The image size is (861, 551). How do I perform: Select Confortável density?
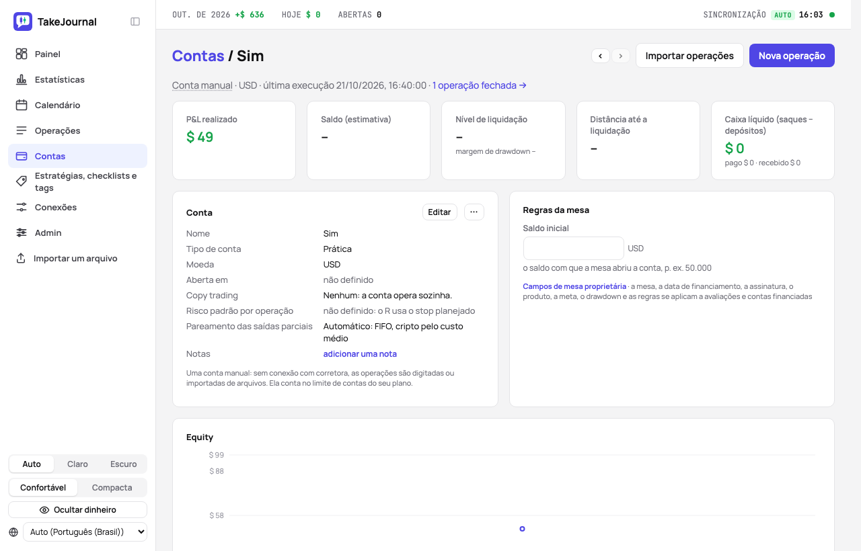43,488
